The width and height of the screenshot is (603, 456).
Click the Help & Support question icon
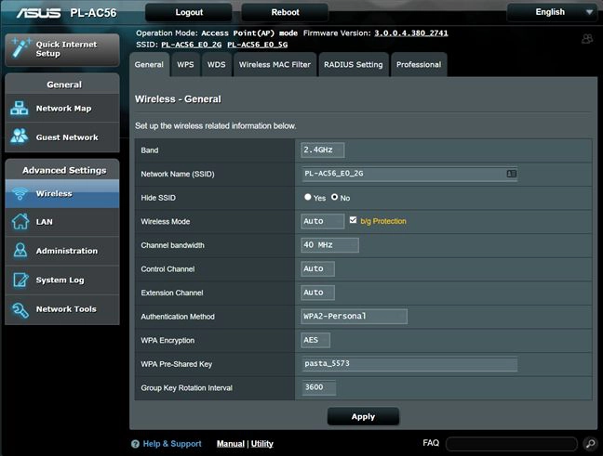pos(135,444)
